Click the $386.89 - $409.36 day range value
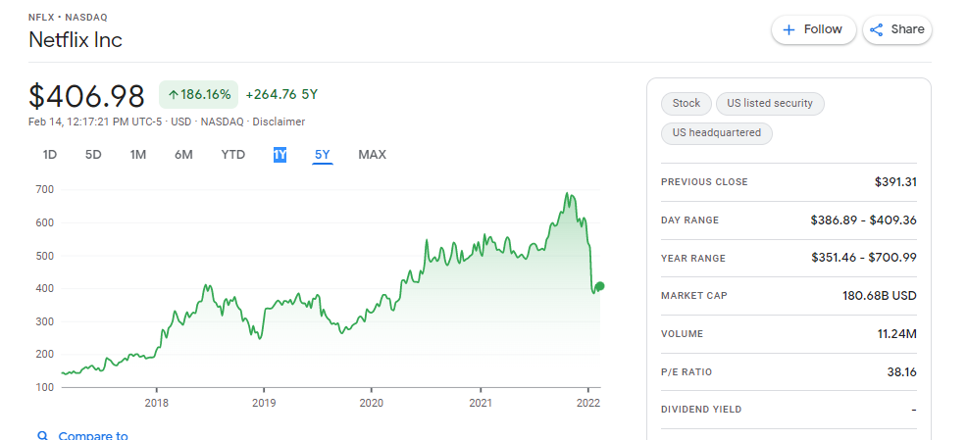Image resolution: width=967 pixels, height=440 pixels. point(863,220)
